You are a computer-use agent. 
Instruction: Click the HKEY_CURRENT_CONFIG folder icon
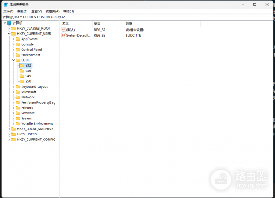13,139
